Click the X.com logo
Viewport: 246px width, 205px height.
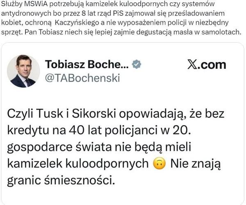206,64
